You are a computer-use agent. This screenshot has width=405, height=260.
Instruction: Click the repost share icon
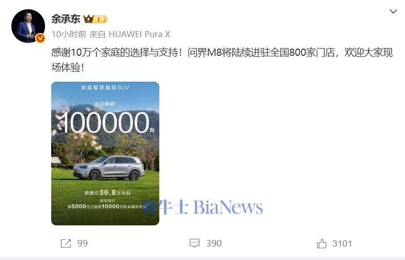coord(66,243)
